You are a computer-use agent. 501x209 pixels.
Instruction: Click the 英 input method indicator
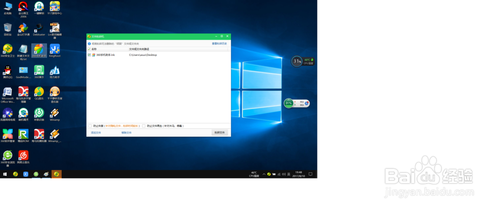coord(289,174)
